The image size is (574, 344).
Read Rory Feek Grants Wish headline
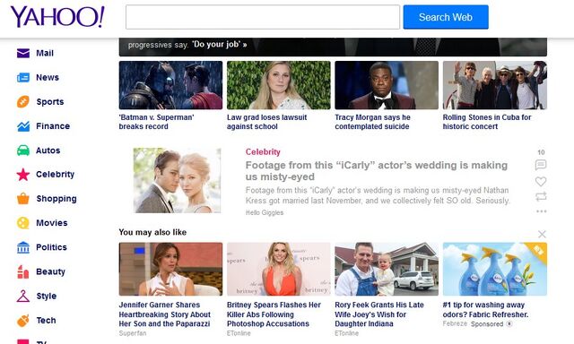(x=379, y=314)
